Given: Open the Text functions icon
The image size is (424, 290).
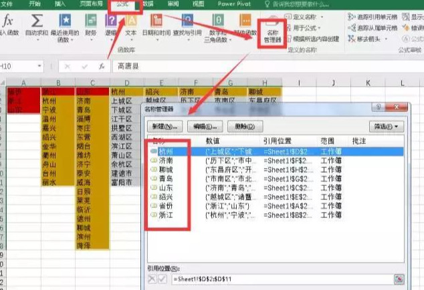Looking at the screenshot, I should [x=131, y=21].
